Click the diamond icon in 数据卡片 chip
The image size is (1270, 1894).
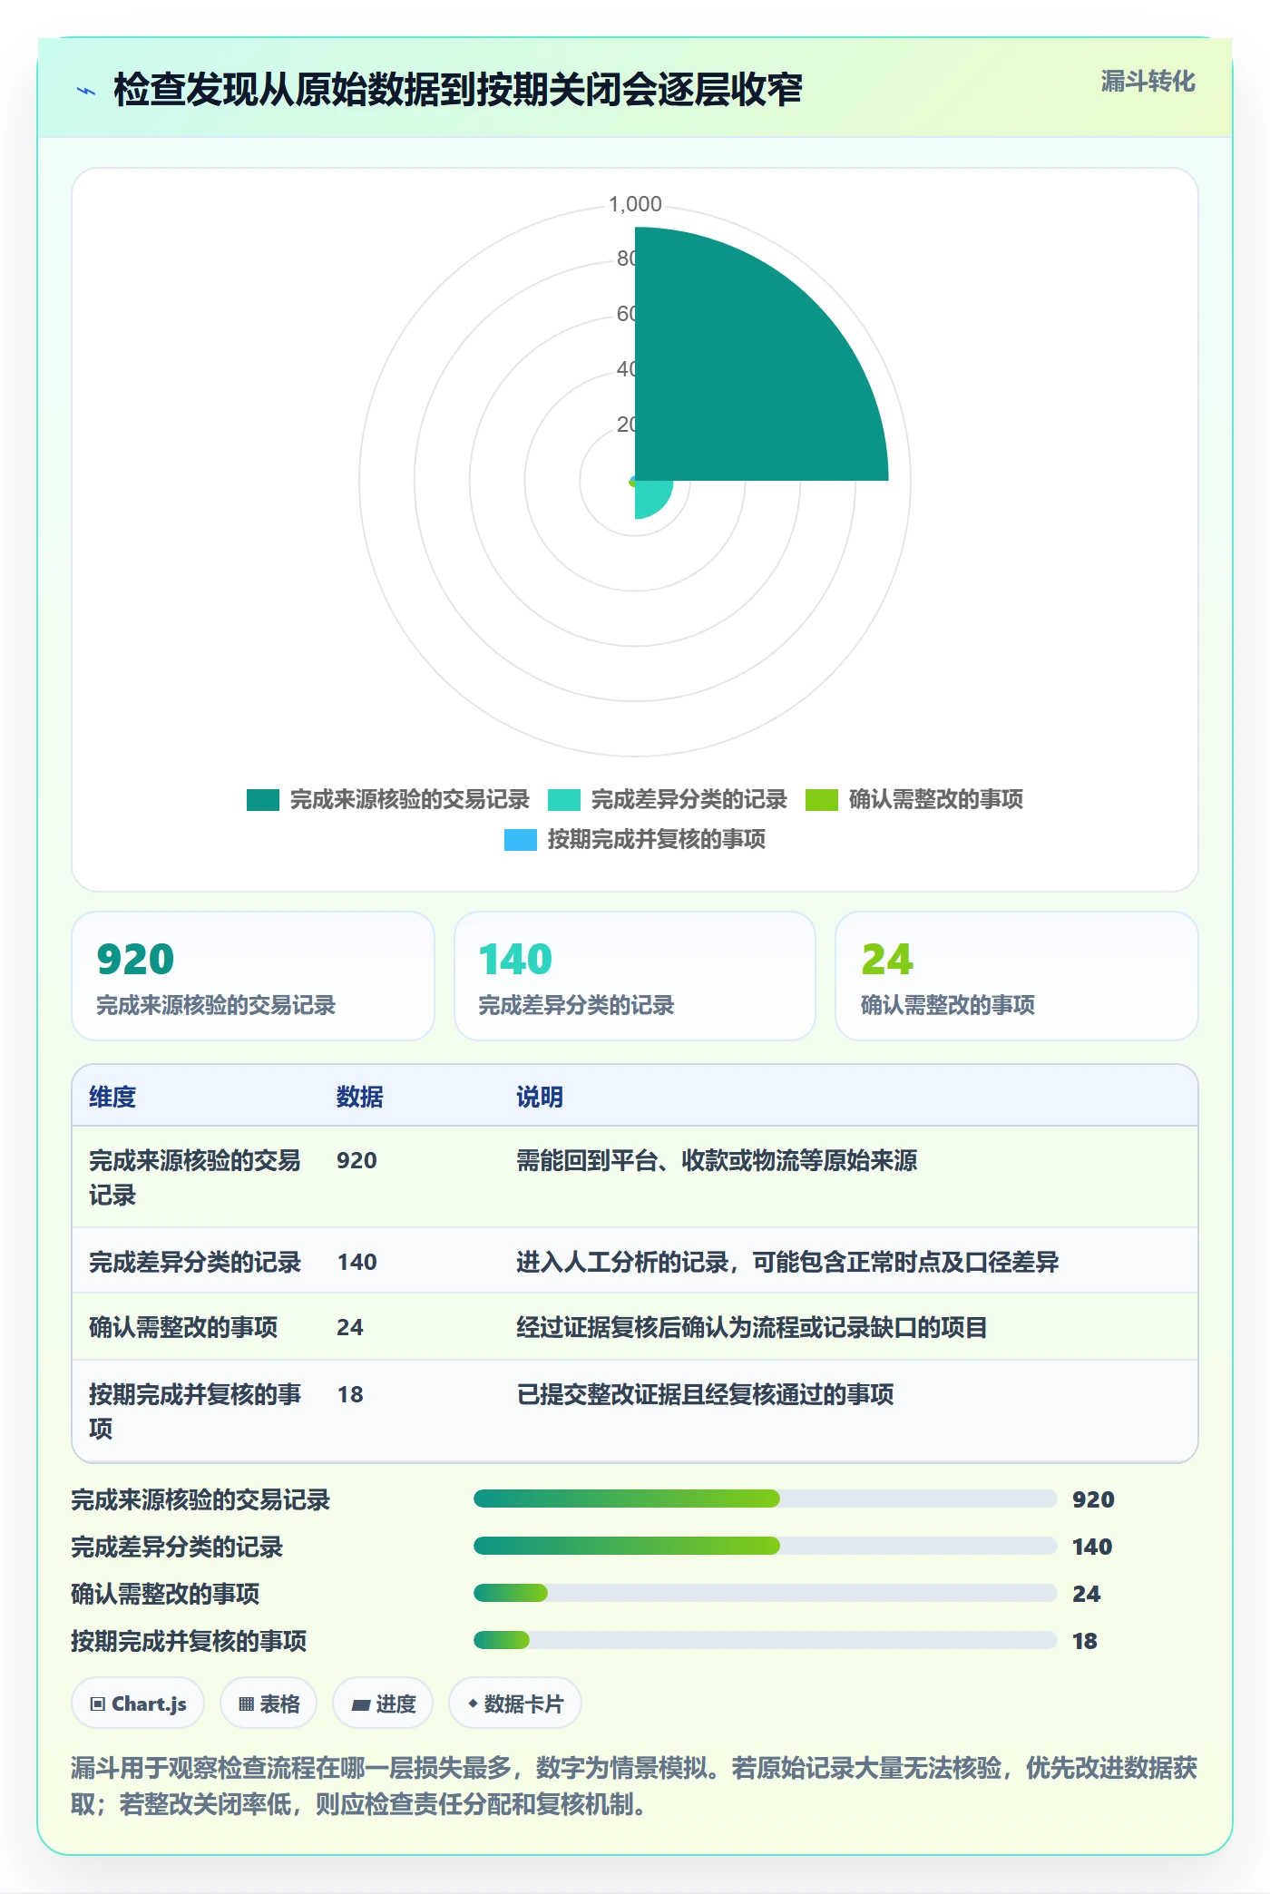point(473,1704)
